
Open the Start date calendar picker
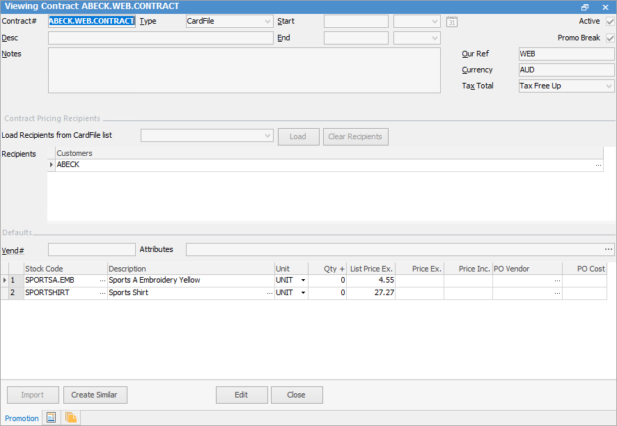[x=452, y=22]
